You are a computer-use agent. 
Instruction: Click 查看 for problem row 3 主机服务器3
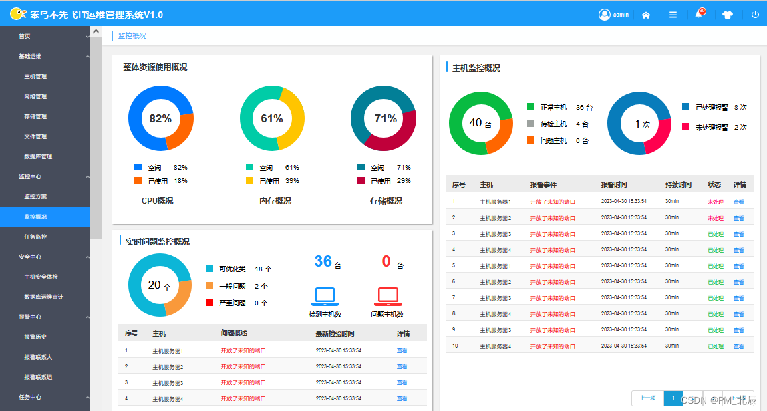coord(402,383)
